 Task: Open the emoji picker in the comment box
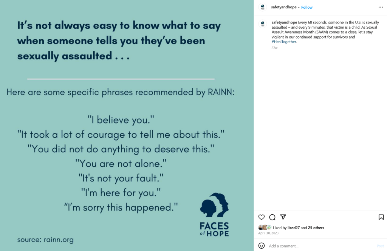pyautogui.click(x=261, y=246)
